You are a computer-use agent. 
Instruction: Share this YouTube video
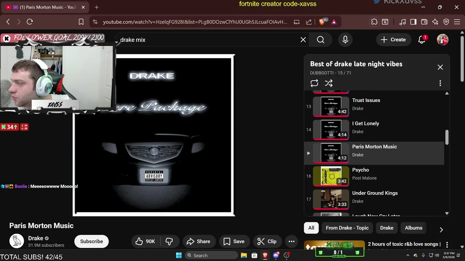pyautogui.click(x=198, y=241)
